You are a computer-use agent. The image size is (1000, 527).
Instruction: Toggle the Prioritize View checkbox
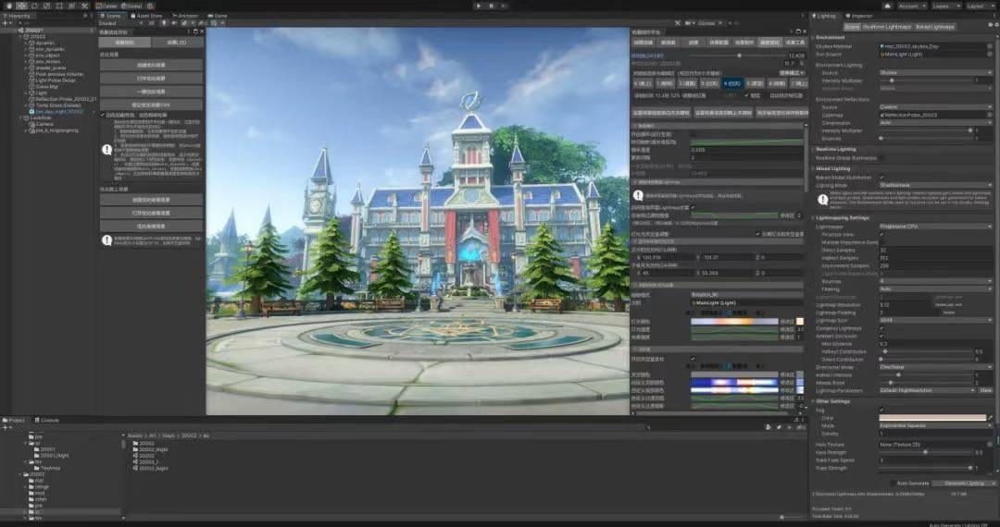(882, 234)
